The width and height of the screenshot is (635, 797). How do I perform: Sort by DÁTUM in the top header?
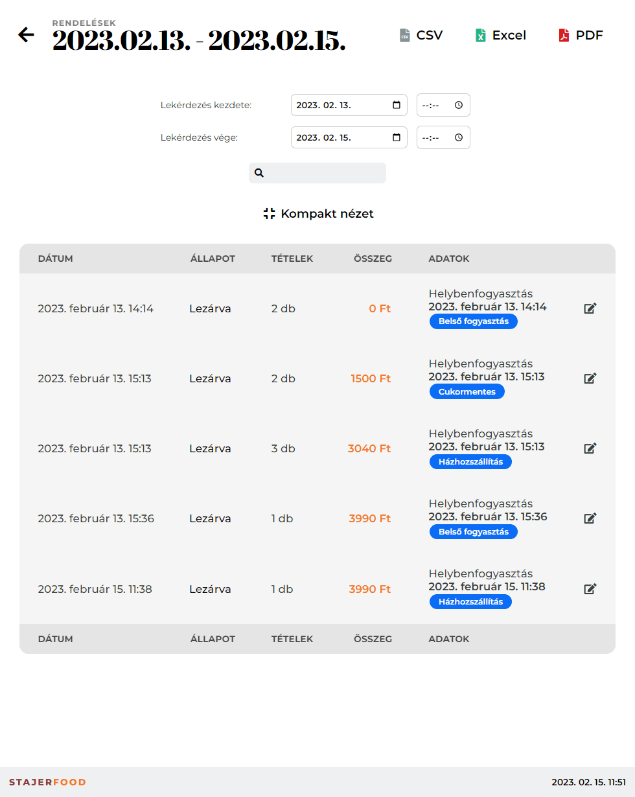point(55,259)
